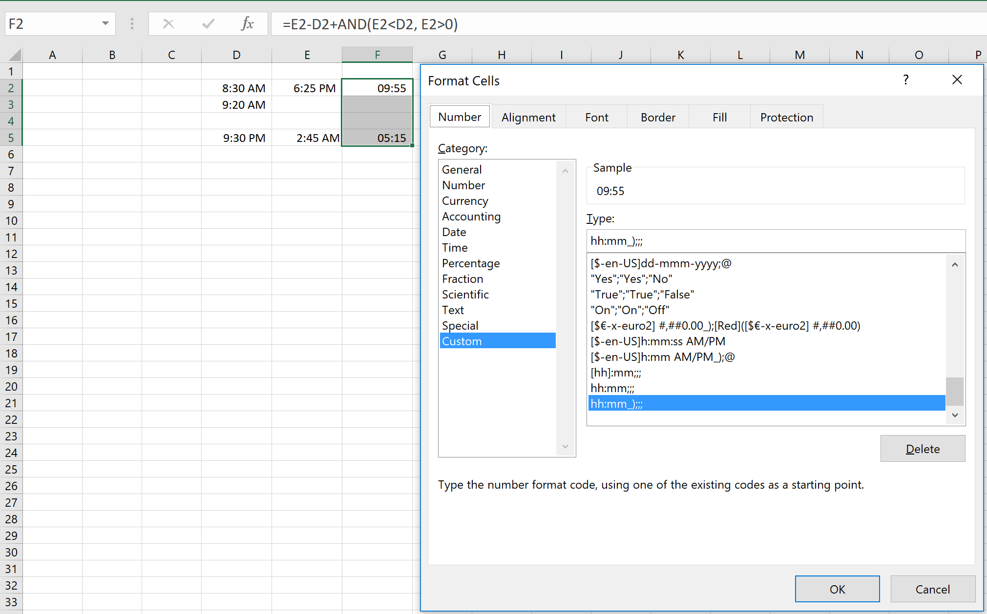Switch to the Font tab
This screenshot has width=987, height=614.
coord(596,117)
